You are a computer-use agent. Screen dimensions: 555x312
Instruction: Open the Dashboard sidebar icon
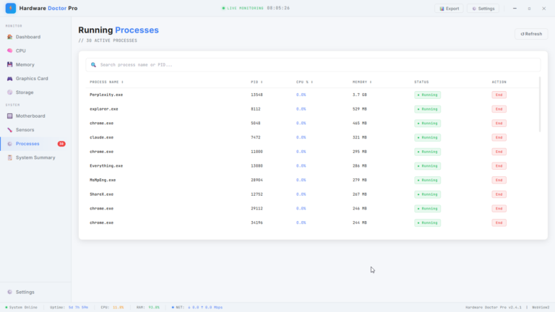tap(9, 37)
